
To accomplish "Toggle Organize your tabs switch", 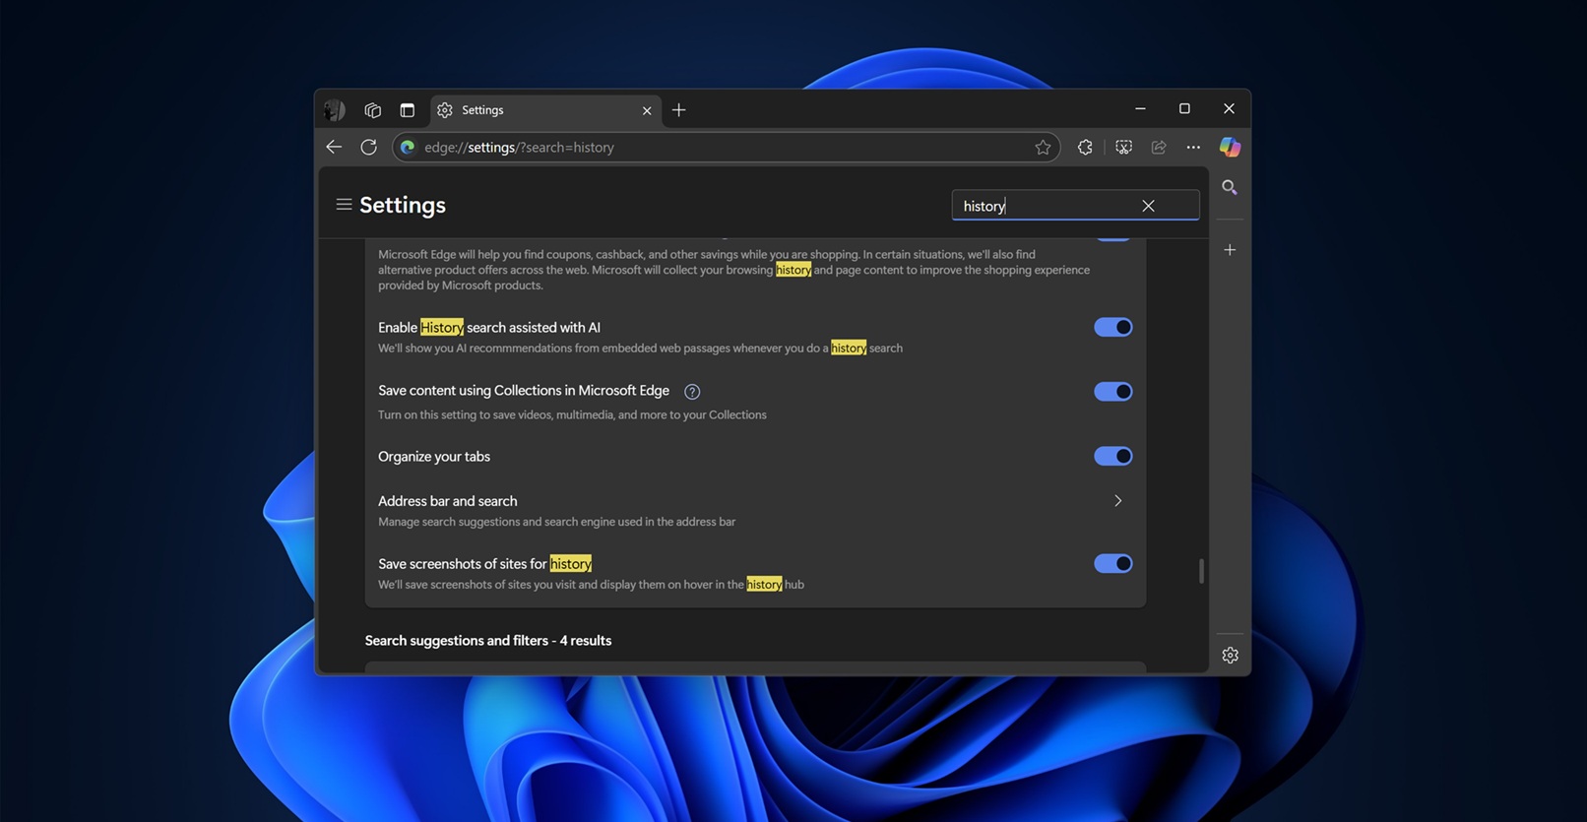I will (x=1113, y=456).
